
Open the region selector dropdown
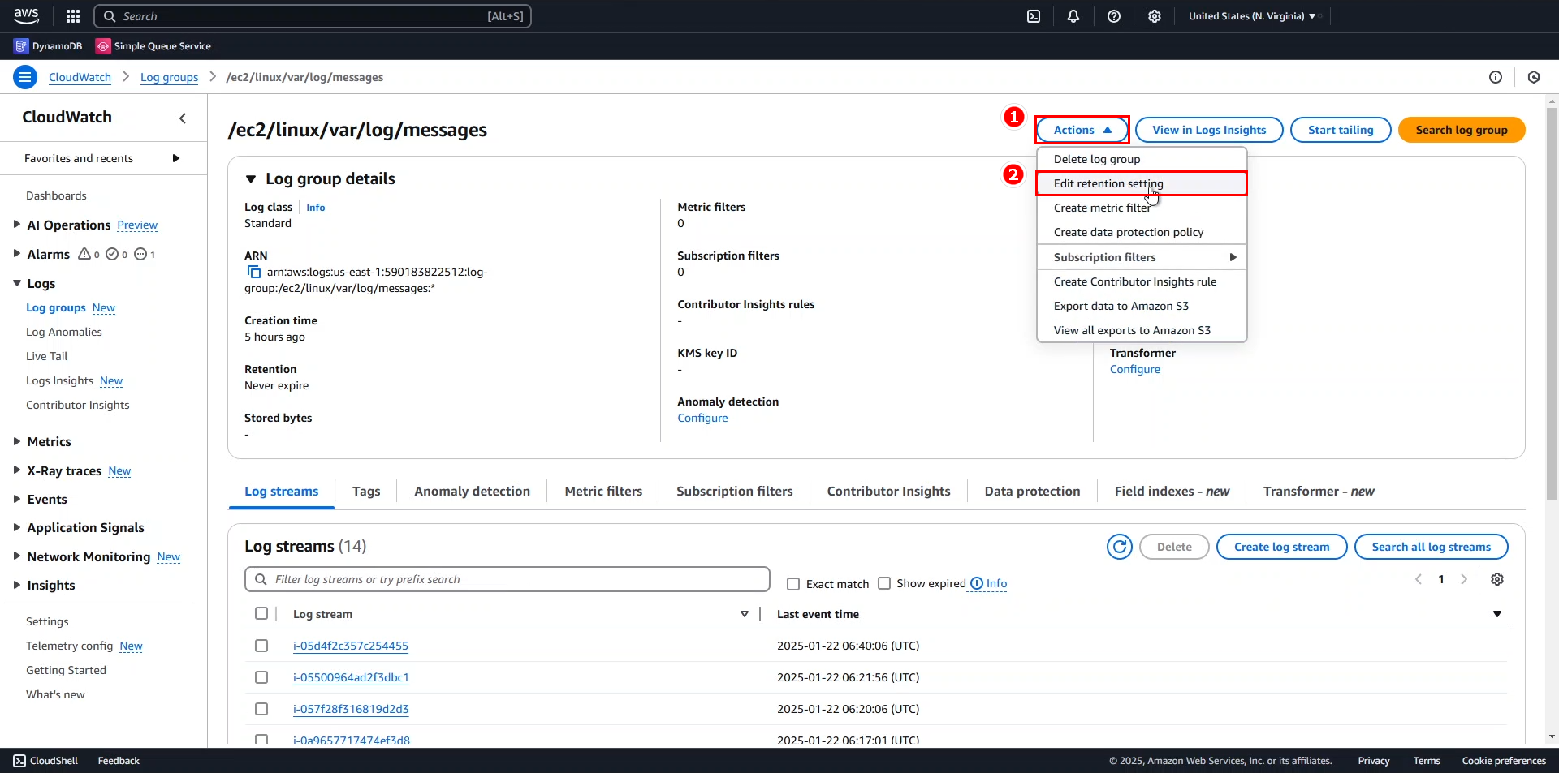coord(1251,16)
